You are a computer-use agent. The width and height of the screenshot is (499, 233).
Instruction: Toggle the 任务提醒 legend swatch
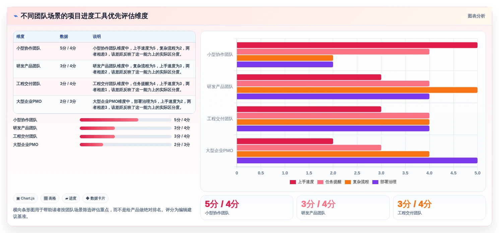click(x=320, y=182)
